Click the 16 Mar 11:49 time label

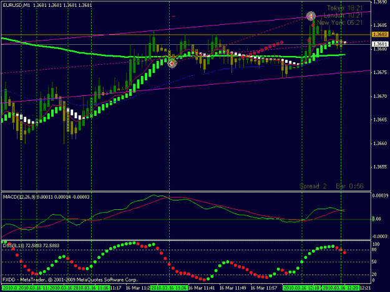coord(233,288)
